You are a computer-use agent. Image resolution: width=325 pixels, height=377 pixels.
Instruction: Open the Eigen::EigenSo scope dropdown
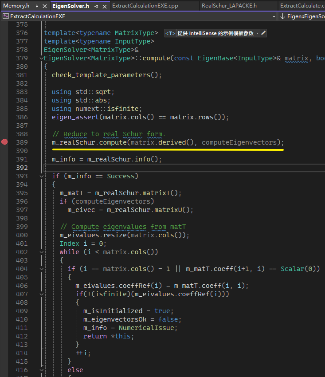pos(303,16)
